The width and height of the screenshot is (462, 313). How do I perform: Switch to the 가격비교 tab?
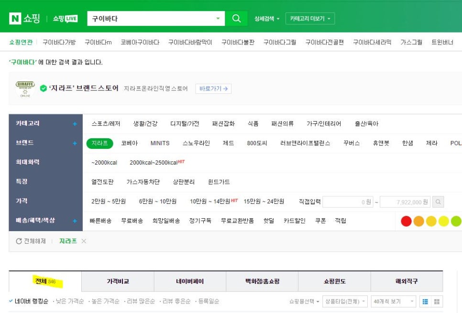118,281
